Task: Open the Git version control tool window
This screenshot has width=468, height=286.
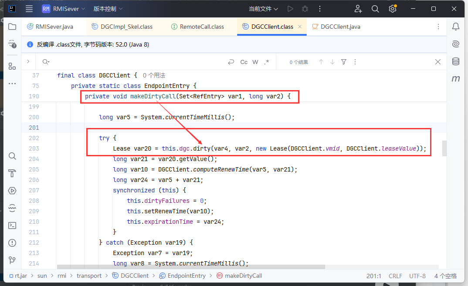Action: [12, 260]
